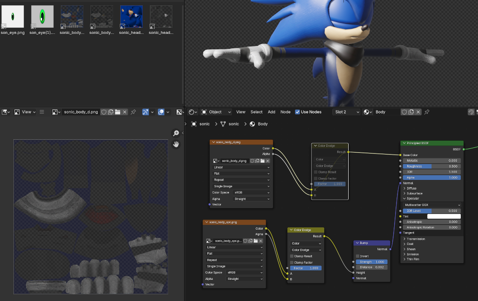Open the node editor's editor type menu

click(193, 112)
